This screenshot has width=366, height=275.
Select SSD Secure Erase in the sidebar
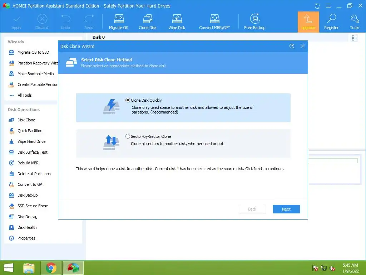(x=33, y=206)
